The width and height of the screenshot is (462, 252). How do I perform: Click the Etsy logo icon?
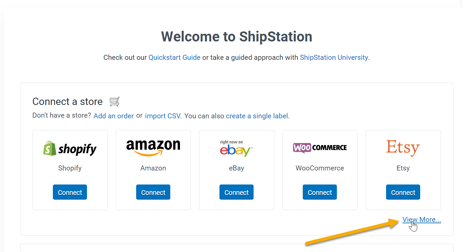click(403, 147)
